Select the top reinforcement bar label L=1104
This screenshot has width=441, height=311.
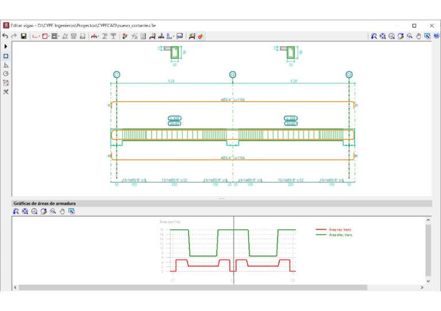pos(233,99)
